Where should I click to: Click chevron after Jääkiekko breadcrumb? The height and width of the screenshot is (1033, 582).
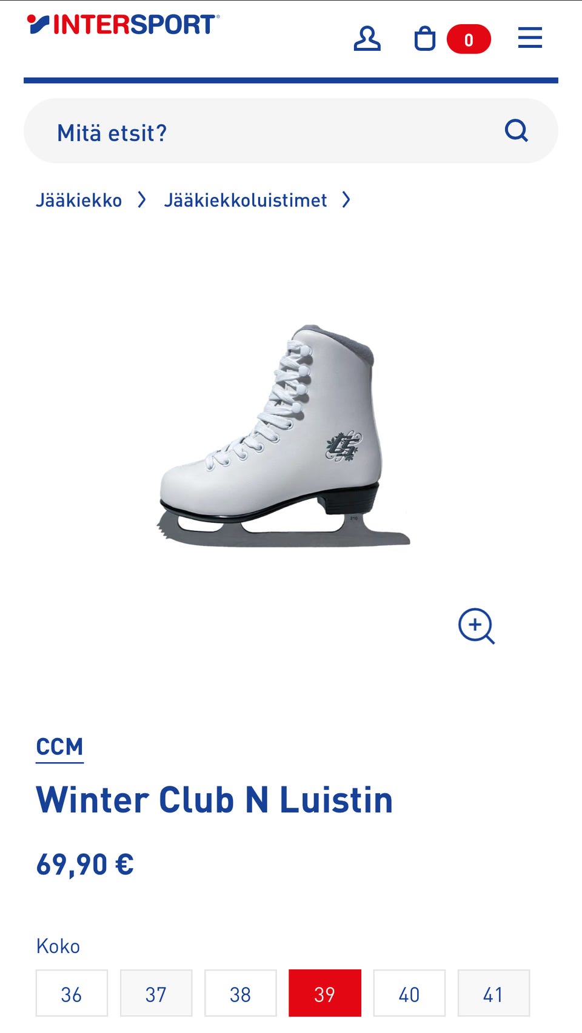pyautogui.click(x=142, y=199)
